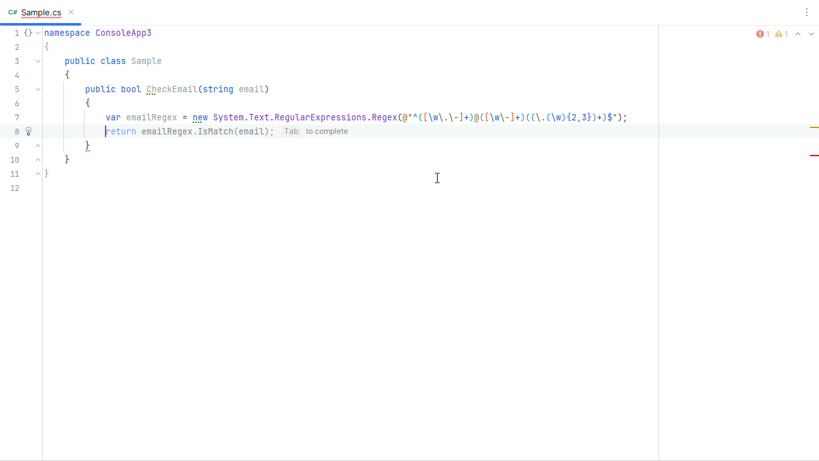Click the CheckEmail method name
Viewport: 819px width, 461px height.
coord(171,89)
